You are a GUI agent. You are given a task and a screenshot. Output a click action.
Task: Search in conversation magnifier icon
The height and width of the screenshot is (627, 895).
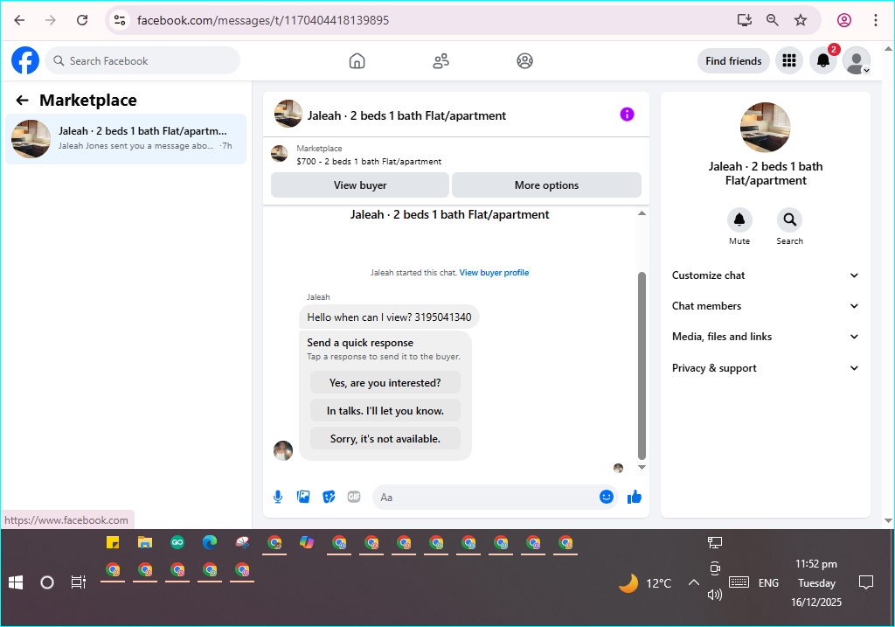(789, 219)
